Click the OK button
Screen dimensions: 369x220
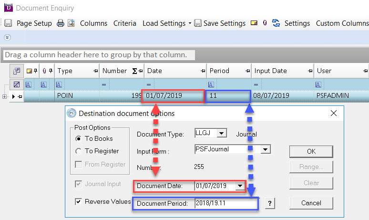[x=311, y=151]
